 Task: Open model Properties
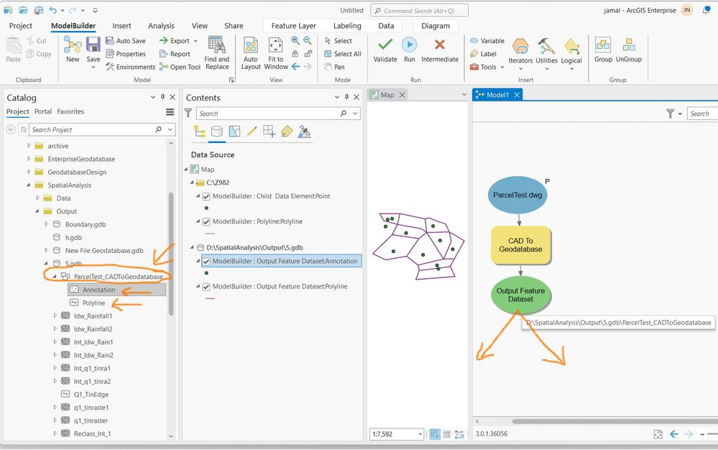pyautogui.click(x=126, y=54)
